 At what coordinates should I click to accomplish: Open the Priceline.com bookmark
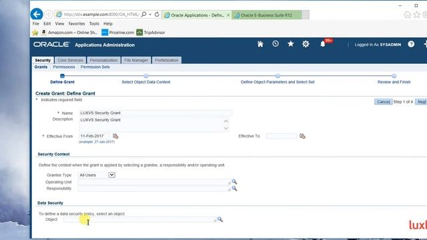(118, 33)
